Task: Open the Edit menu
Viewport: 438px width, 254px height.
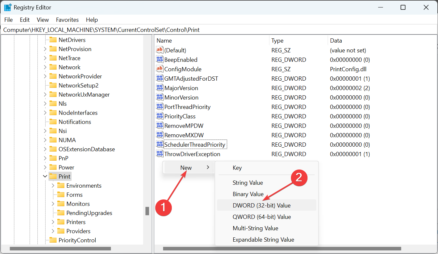Action: click(x=25, y=20)
